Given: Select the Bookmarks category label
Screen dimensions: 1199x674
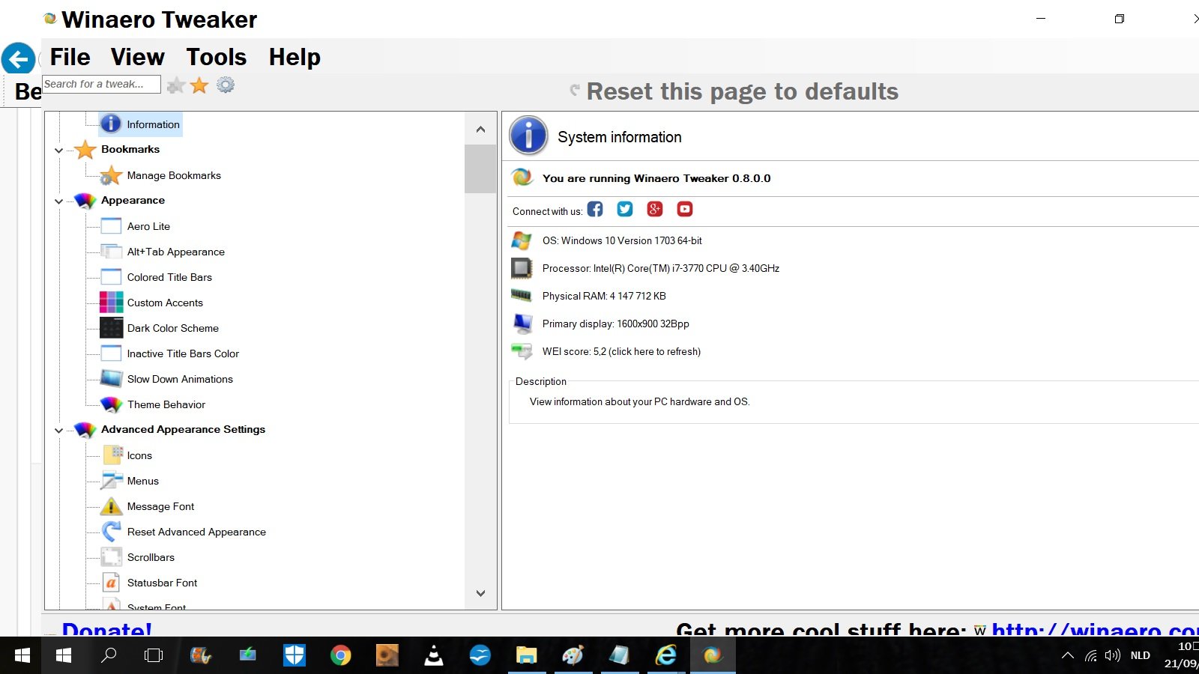Looking at the screenshot, I should pyautogui.click(x=130, y=149).
